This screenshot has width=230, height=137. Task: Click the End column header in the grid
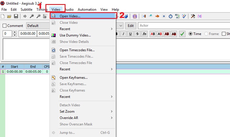(x=33, y=67)
